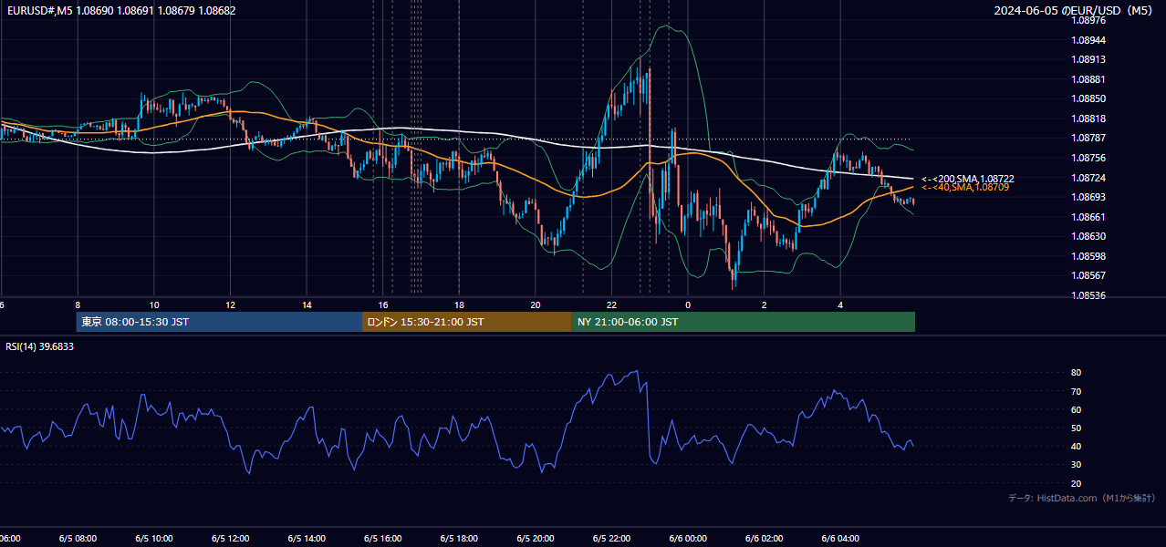Click hour label 14 under the price chart
The width and height of the screenshot is (1166, 547).
tap(307, 304)
